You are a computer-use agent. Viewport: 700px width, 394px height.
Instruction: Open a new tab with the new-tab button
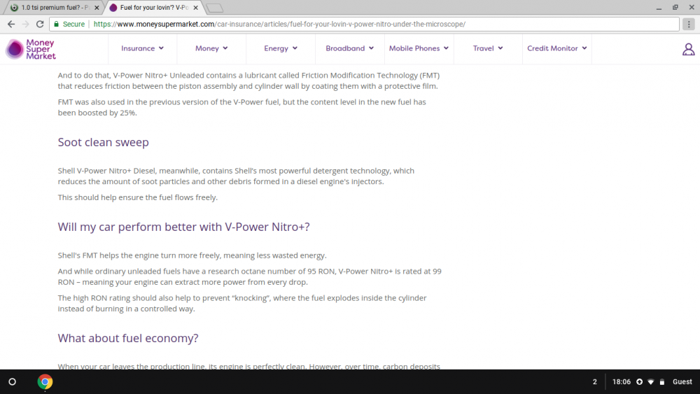(215, 8)
